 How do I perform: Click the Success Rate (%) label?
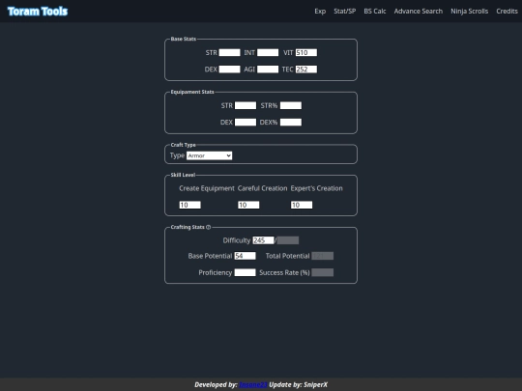(284, 272)
